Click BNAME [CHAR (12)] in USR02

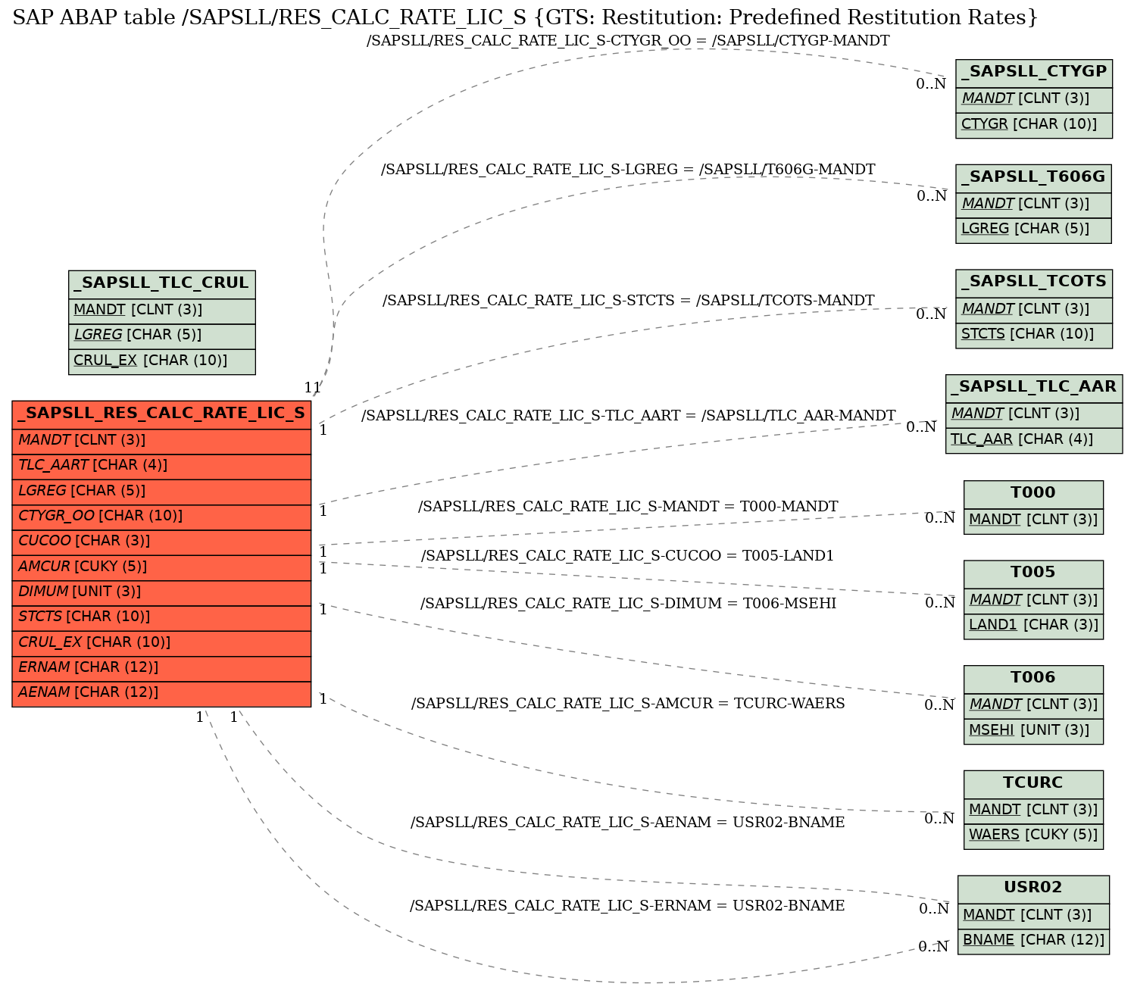[x=1033, y=941]
